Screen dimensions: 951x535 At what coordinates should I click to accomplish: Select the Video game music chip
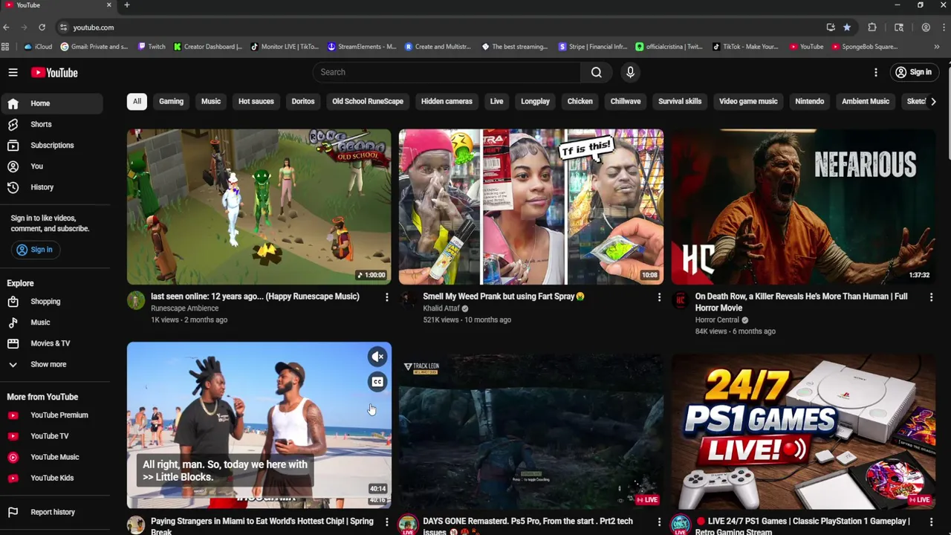click(x=748, y=101)
